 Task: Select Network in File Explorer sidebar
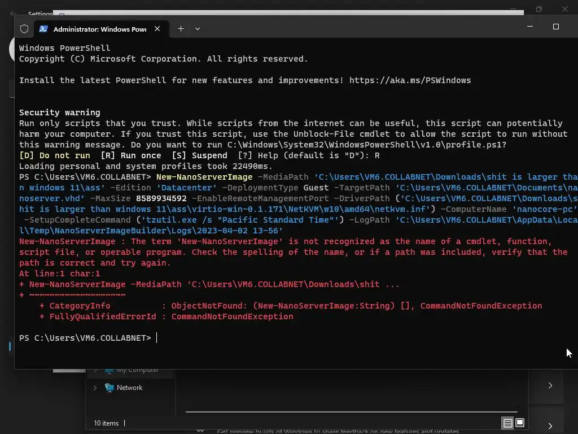pyautogui.click(x=129, y=388)
